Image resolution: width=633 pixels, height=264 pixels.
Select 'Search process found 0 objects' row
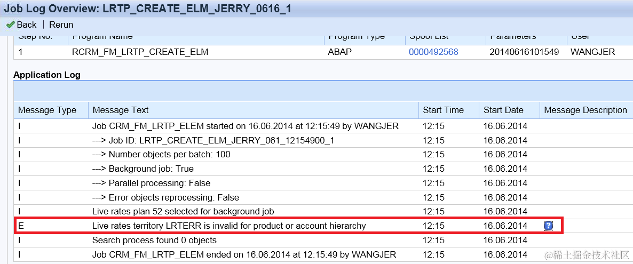point(323,240)
